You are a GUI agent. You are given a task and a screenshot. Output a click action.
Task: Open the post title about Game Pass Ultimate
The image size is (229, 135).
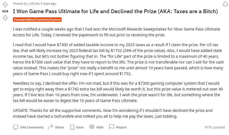[x=115, y=12]
